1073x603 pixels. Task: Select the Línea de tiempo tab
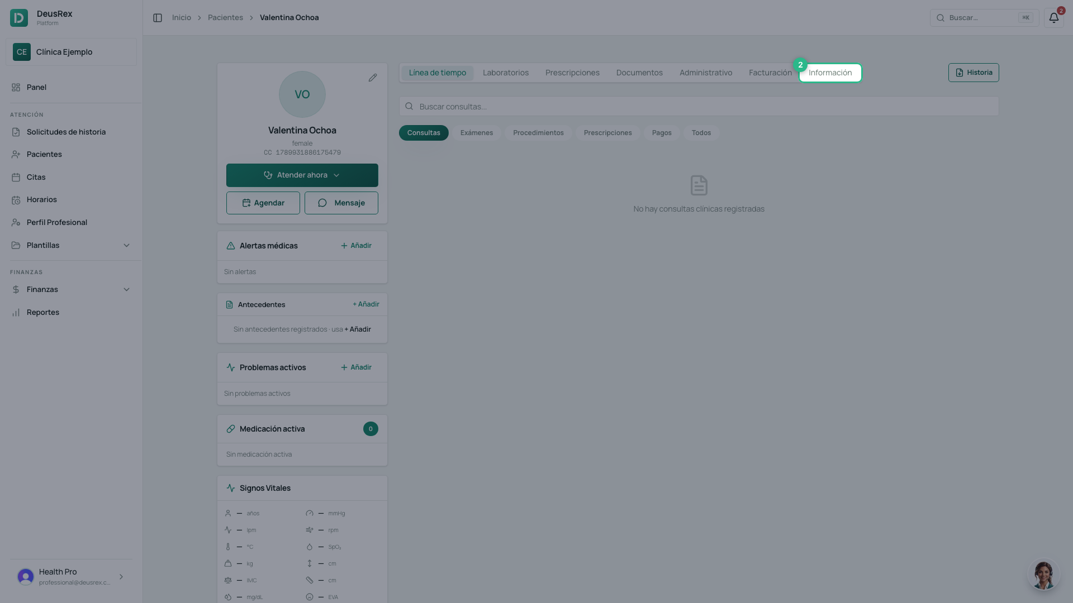[438, 73]
